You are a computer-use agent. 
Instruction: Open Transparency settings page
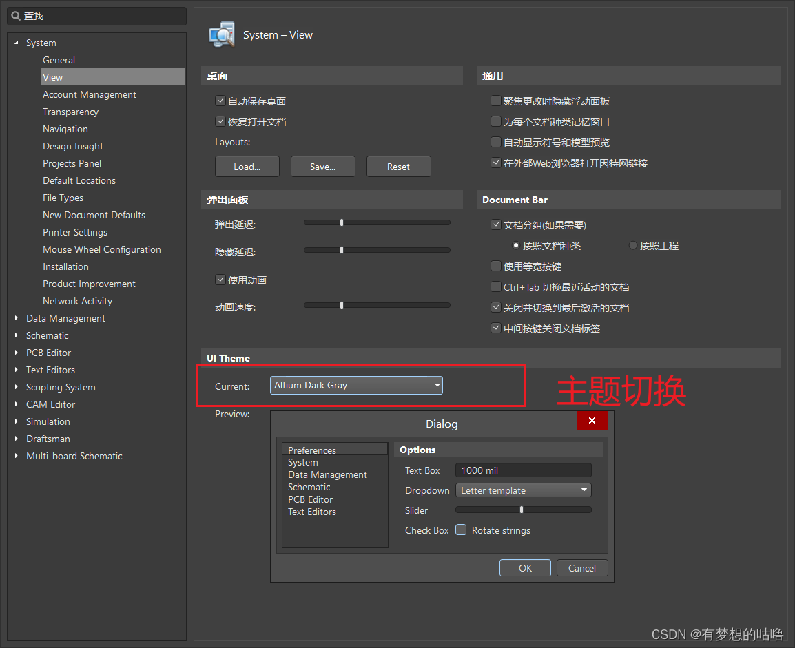tap(70, 112)
